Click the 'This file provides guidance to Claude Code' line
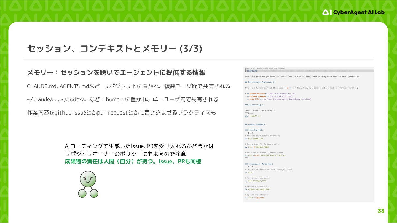 pyautogui.click(x=302, y=77)
